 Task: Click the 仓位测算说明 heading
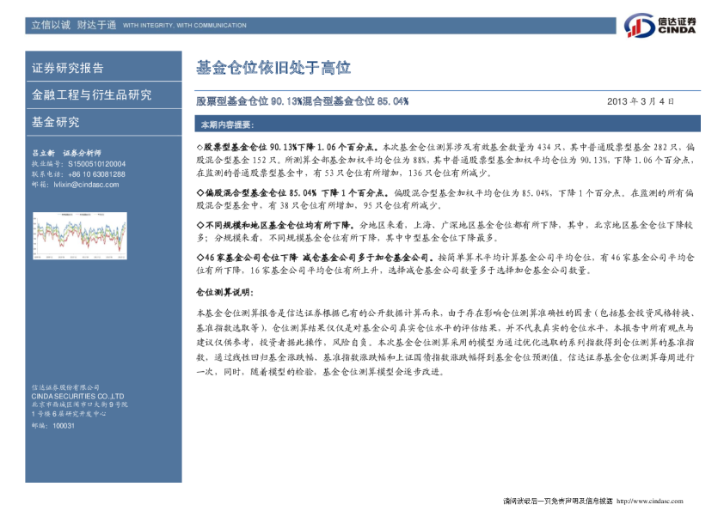pos(224,293)
